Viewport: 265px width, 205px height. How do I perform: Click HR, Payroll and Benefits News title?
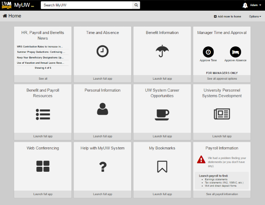point(43,35)
